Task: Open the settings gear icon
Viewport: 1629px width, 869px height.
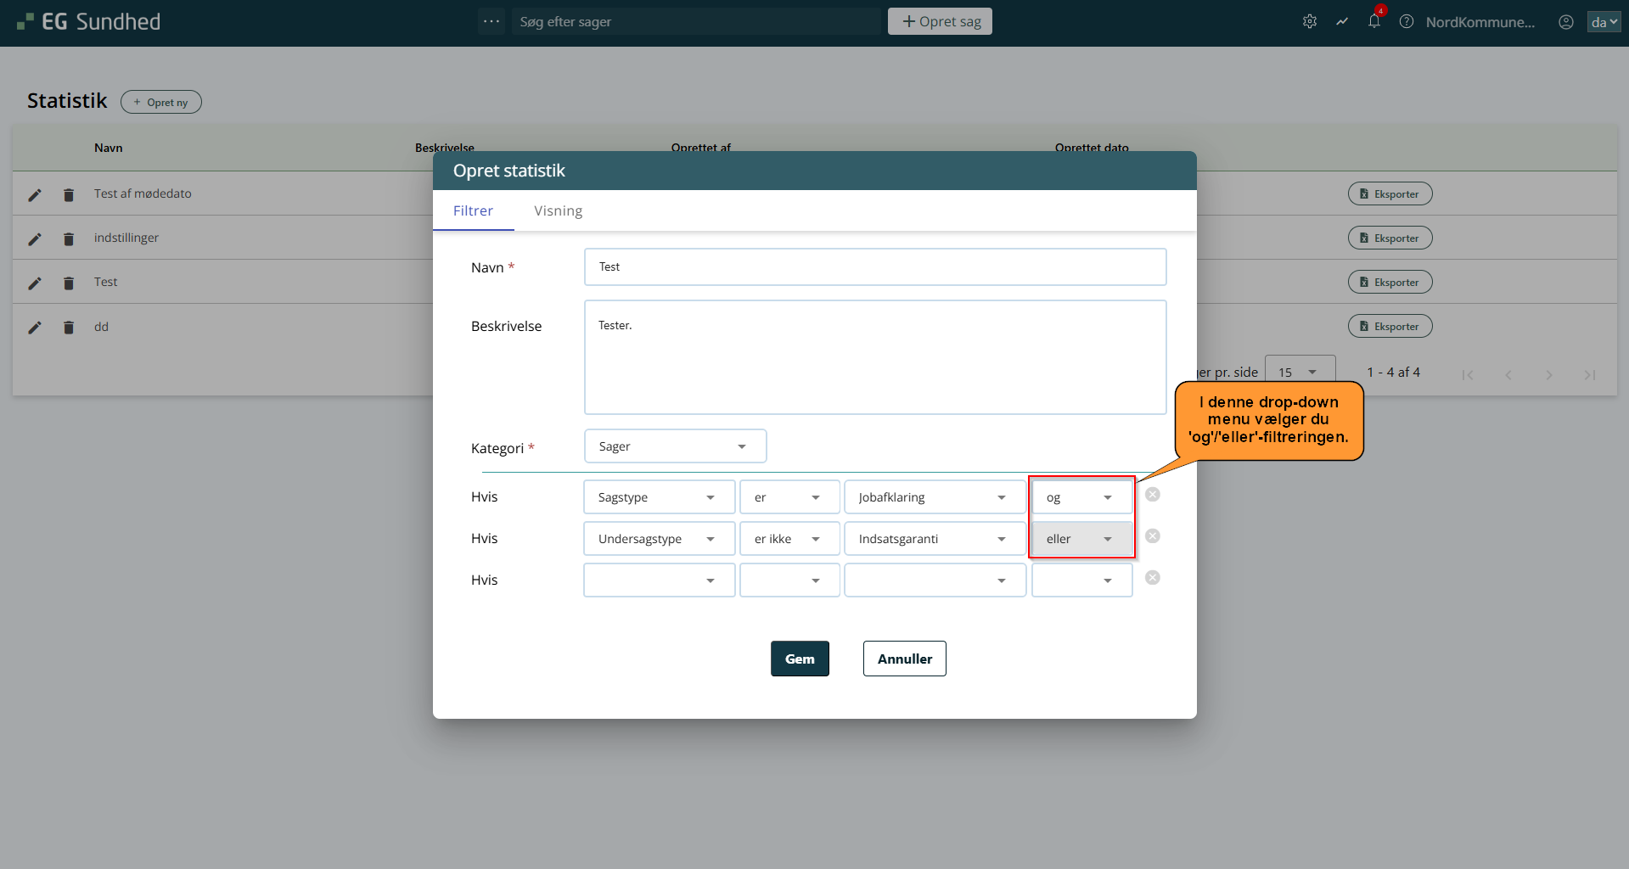Action: [x=1310, y=22]
